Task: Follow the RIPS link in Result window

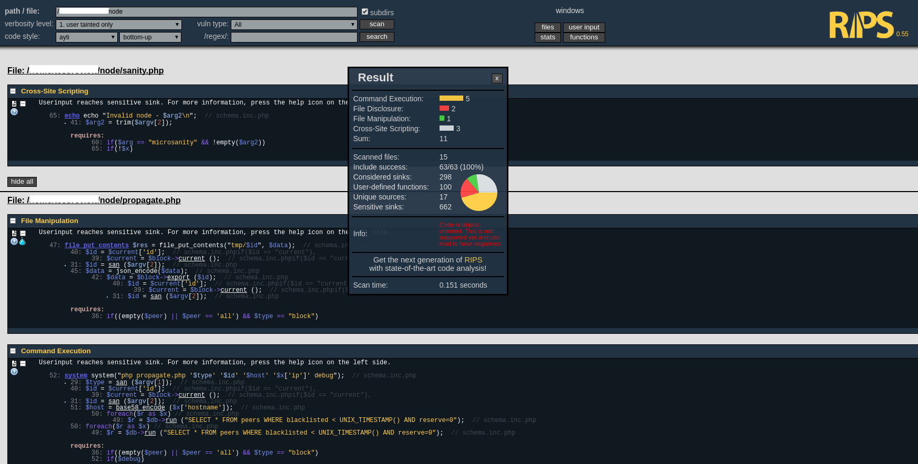Action: click(473, 260)
